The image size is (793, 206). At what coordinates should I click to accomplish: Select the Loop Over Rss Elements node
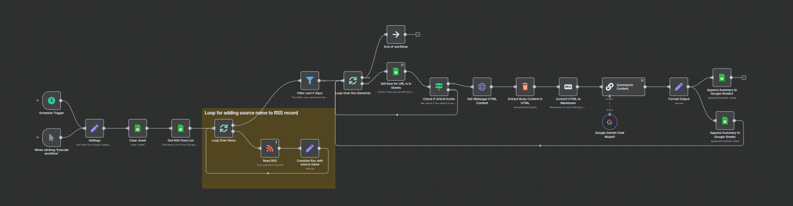coord(353,81)
